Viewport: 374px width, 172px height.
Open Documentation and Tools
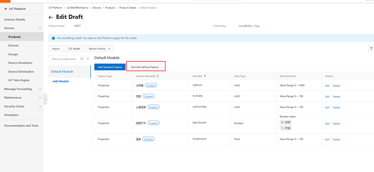pyautogui.click(x=21, y=126)
